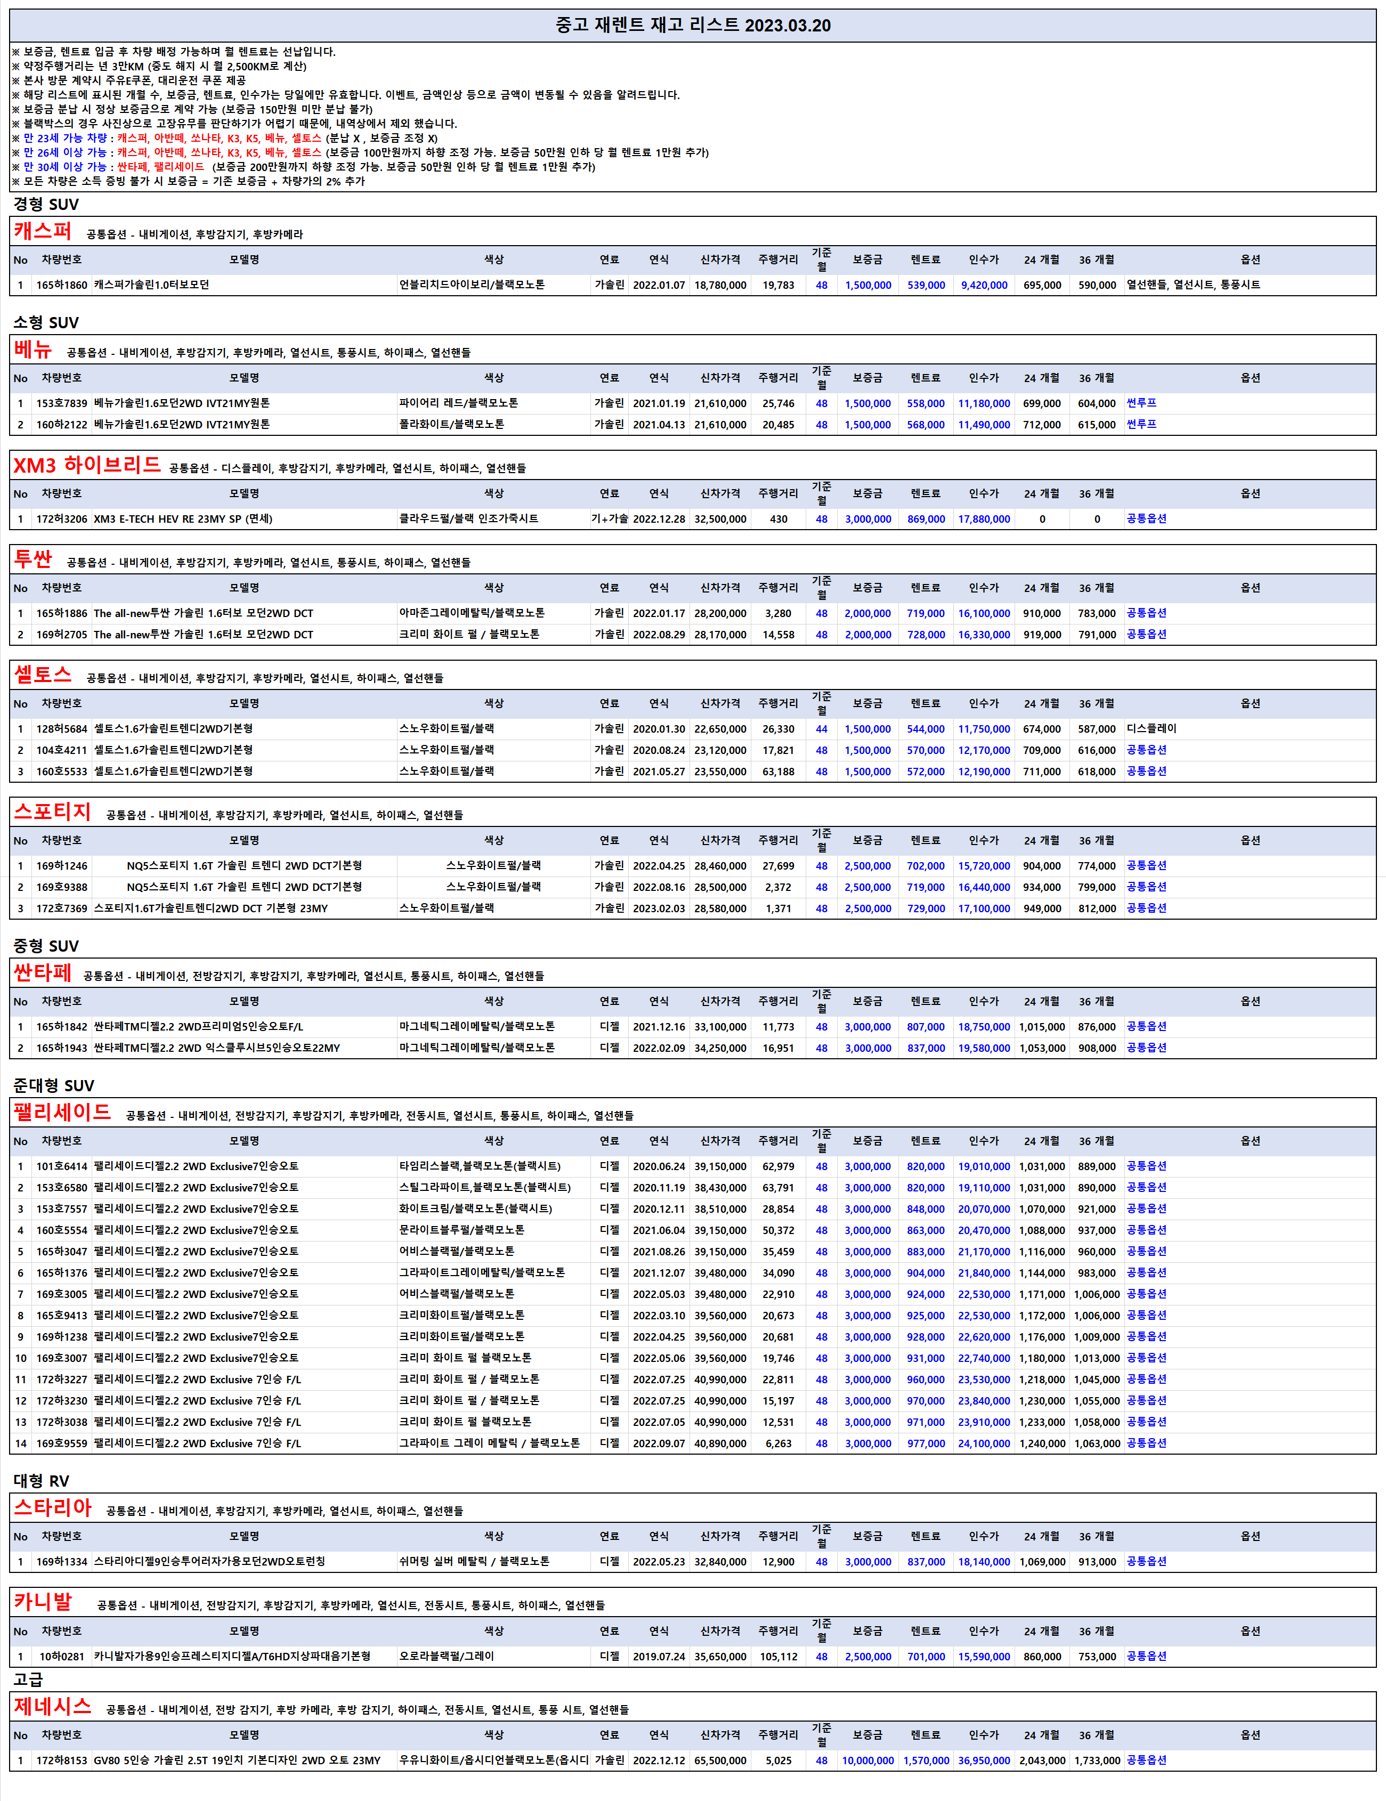This screenshot has width=1386, height=1801.
Task: Click 36-month price 1,063,000 for 169호9559
Action: click(x=1097, y=1444)
